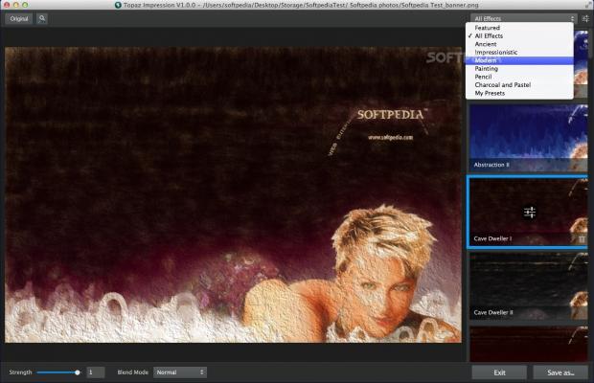Select the Abstraction II preset thumbnail

[x=527, y=137]
